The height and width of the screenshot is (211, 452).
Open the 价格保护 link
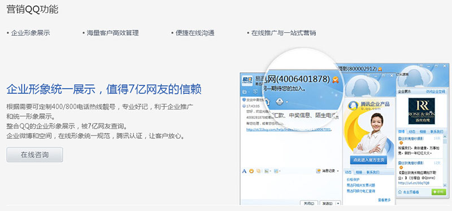(x=353, y=179)
